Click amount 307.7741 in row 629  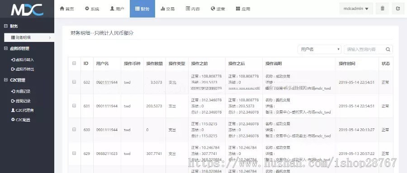[x=154, y=154]
